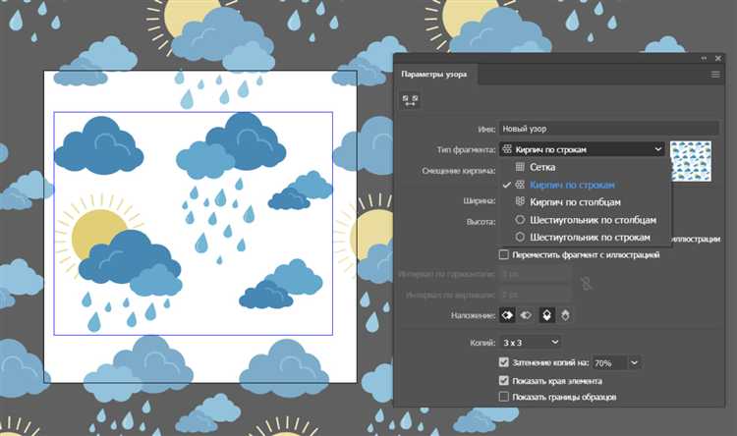
Task: Click the 'Имя' field with 'Новый узор'
Action: point(608,129)
